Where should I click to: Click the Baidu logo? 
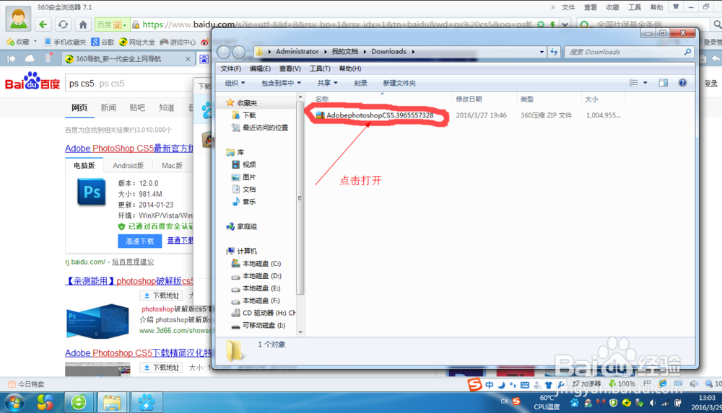coord(32,81)
